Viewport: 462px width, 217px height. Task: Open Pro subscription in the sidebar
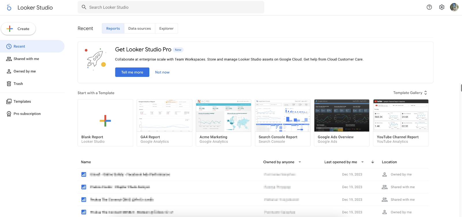click(x=32, y=114)
